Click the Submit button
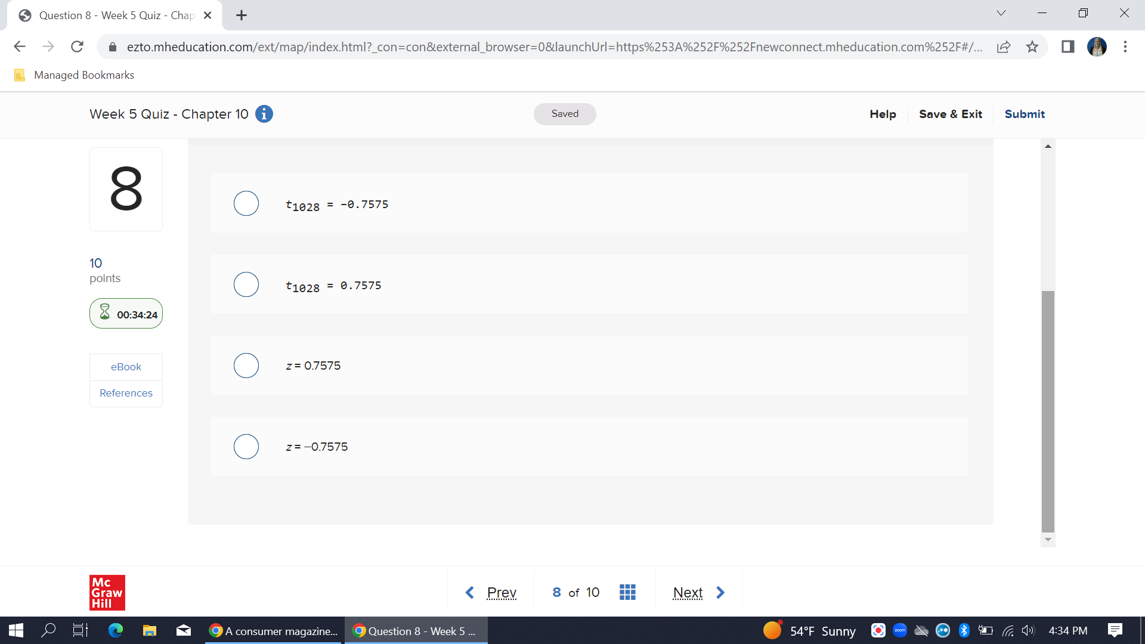The image size is (1145, 644). click(x=1025, y=114)
